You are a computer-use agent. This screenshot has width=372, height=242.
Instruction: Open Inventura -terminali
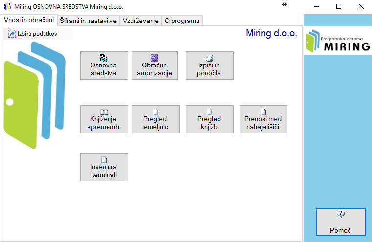pyautogui.click(x=104, y=167)
